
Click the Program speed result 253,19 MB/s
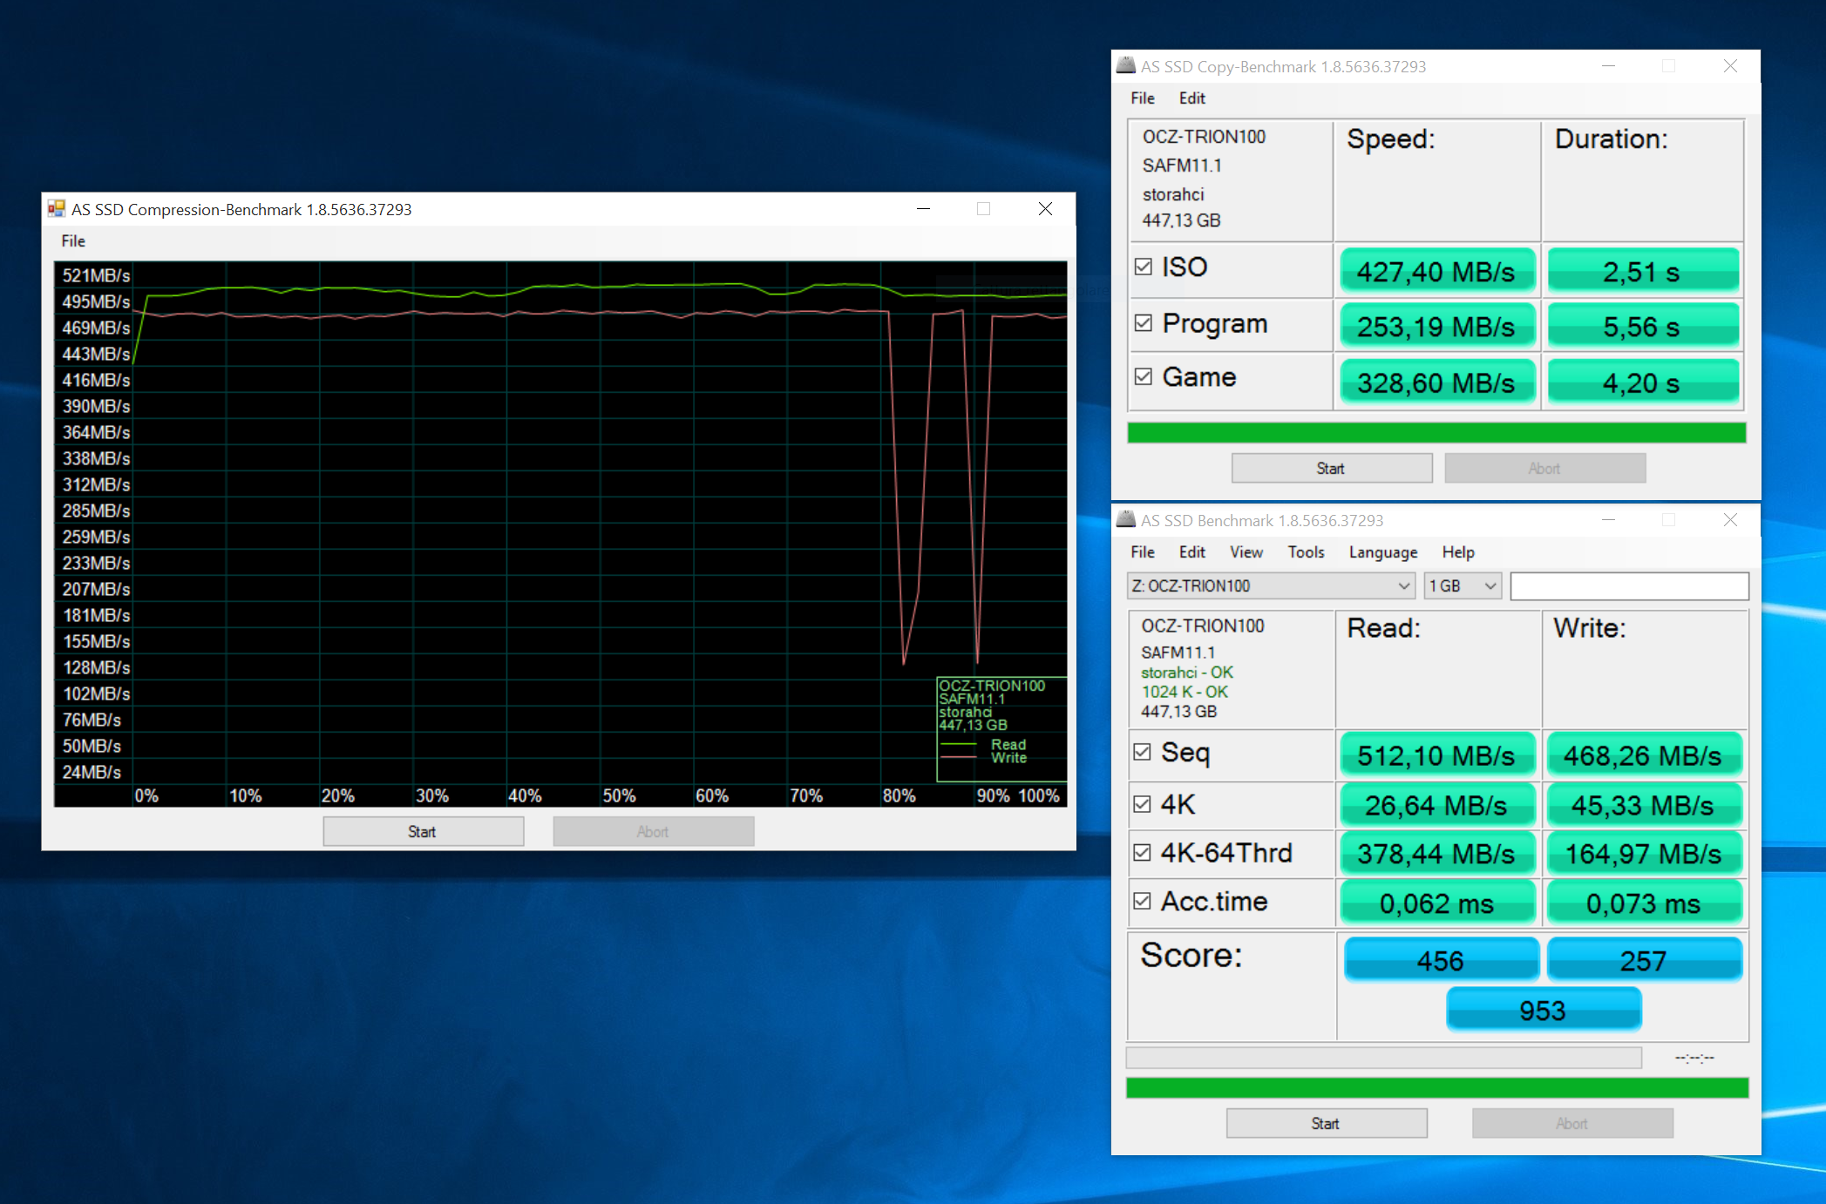coord(1436,327)
